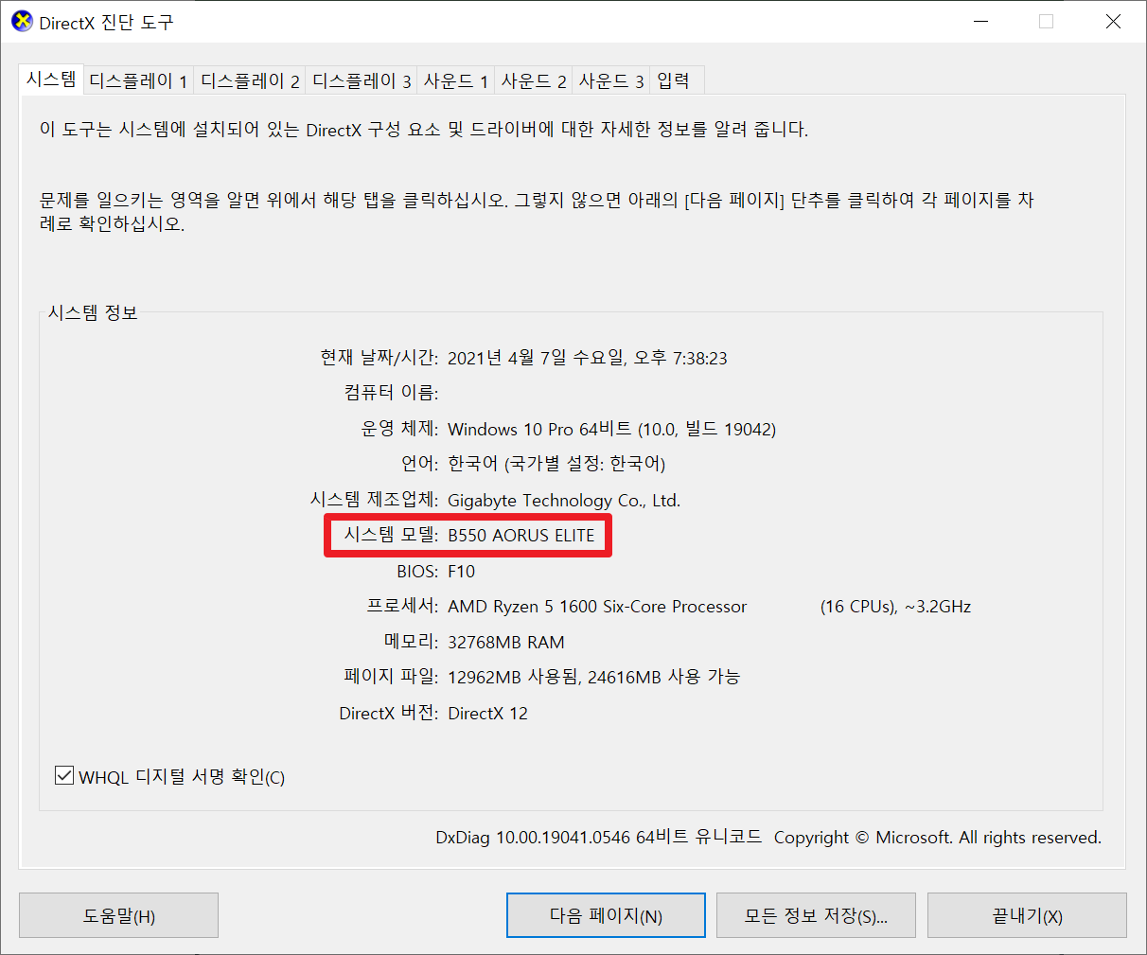This screenshot has height=955, width=1147.
Task: Open the 디스플레이 2 tab
Action: pos(250,81)
